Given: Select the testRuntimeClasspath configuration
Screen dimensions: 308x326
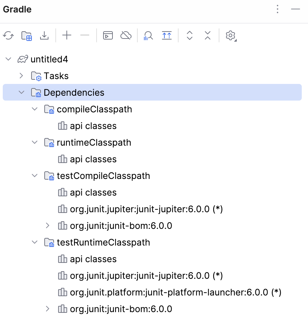Looking at the screenshot, I should pyautogui.click(x=152, y=242).
